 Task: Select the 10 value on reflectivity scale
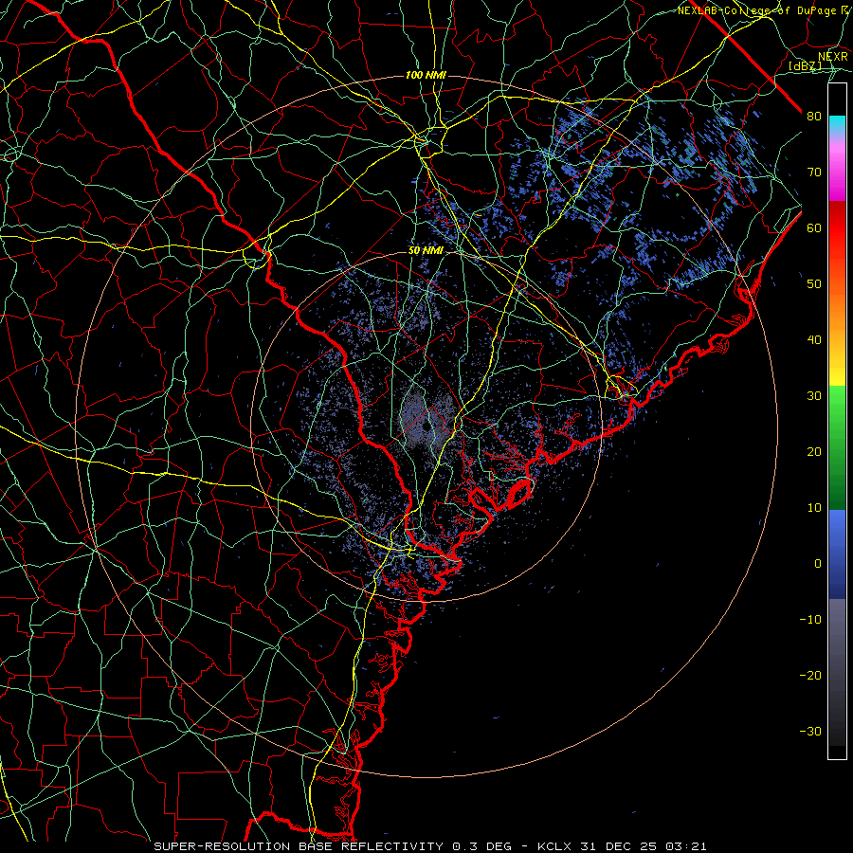pos(814,508)
